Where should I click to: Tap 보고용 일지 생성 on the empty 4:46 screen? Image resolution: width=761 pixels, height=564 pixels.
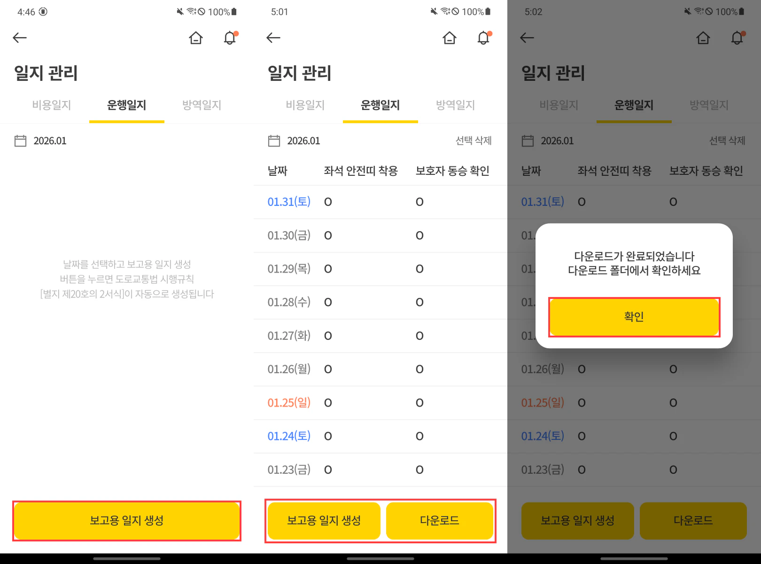point(127,521)
